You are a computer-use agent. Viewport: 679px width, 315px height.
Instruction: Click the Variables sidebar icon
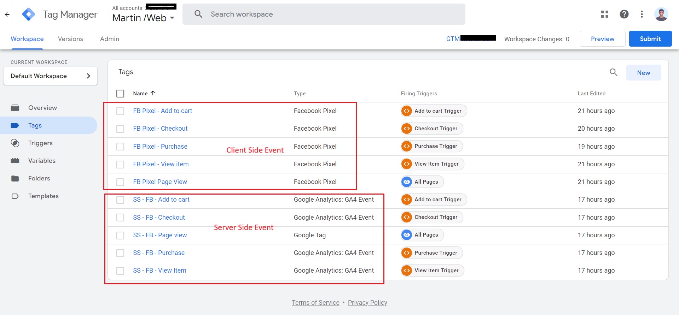pyautogui.click(x=15, y=161)
